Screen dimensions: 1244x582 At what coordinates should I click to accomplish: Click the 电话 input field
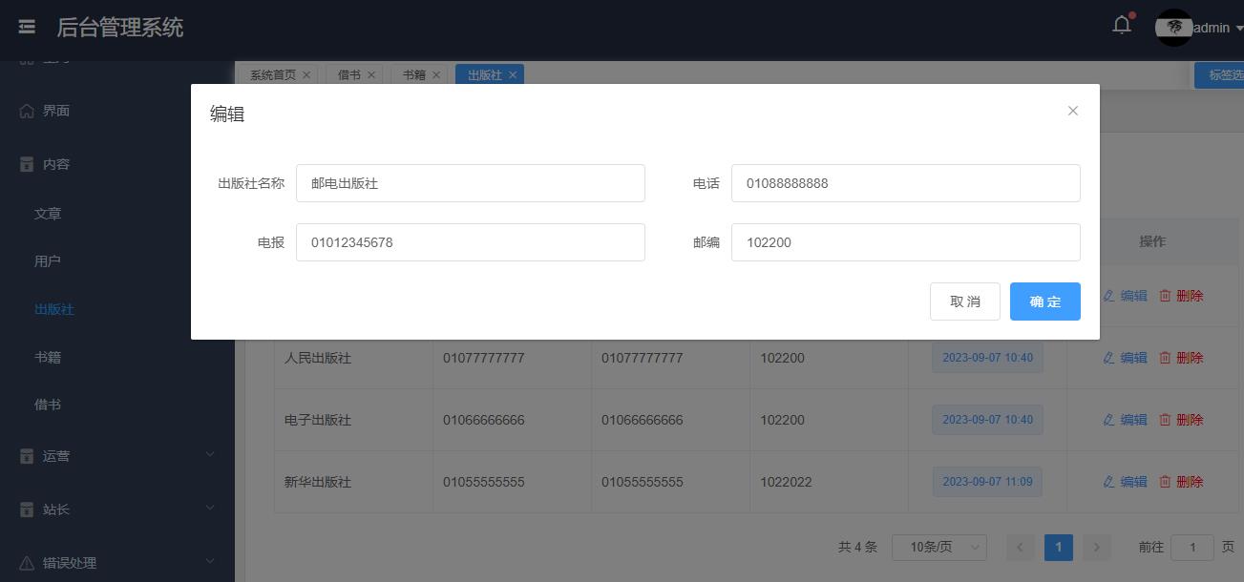pyautogui.click(x=905, y=183)
